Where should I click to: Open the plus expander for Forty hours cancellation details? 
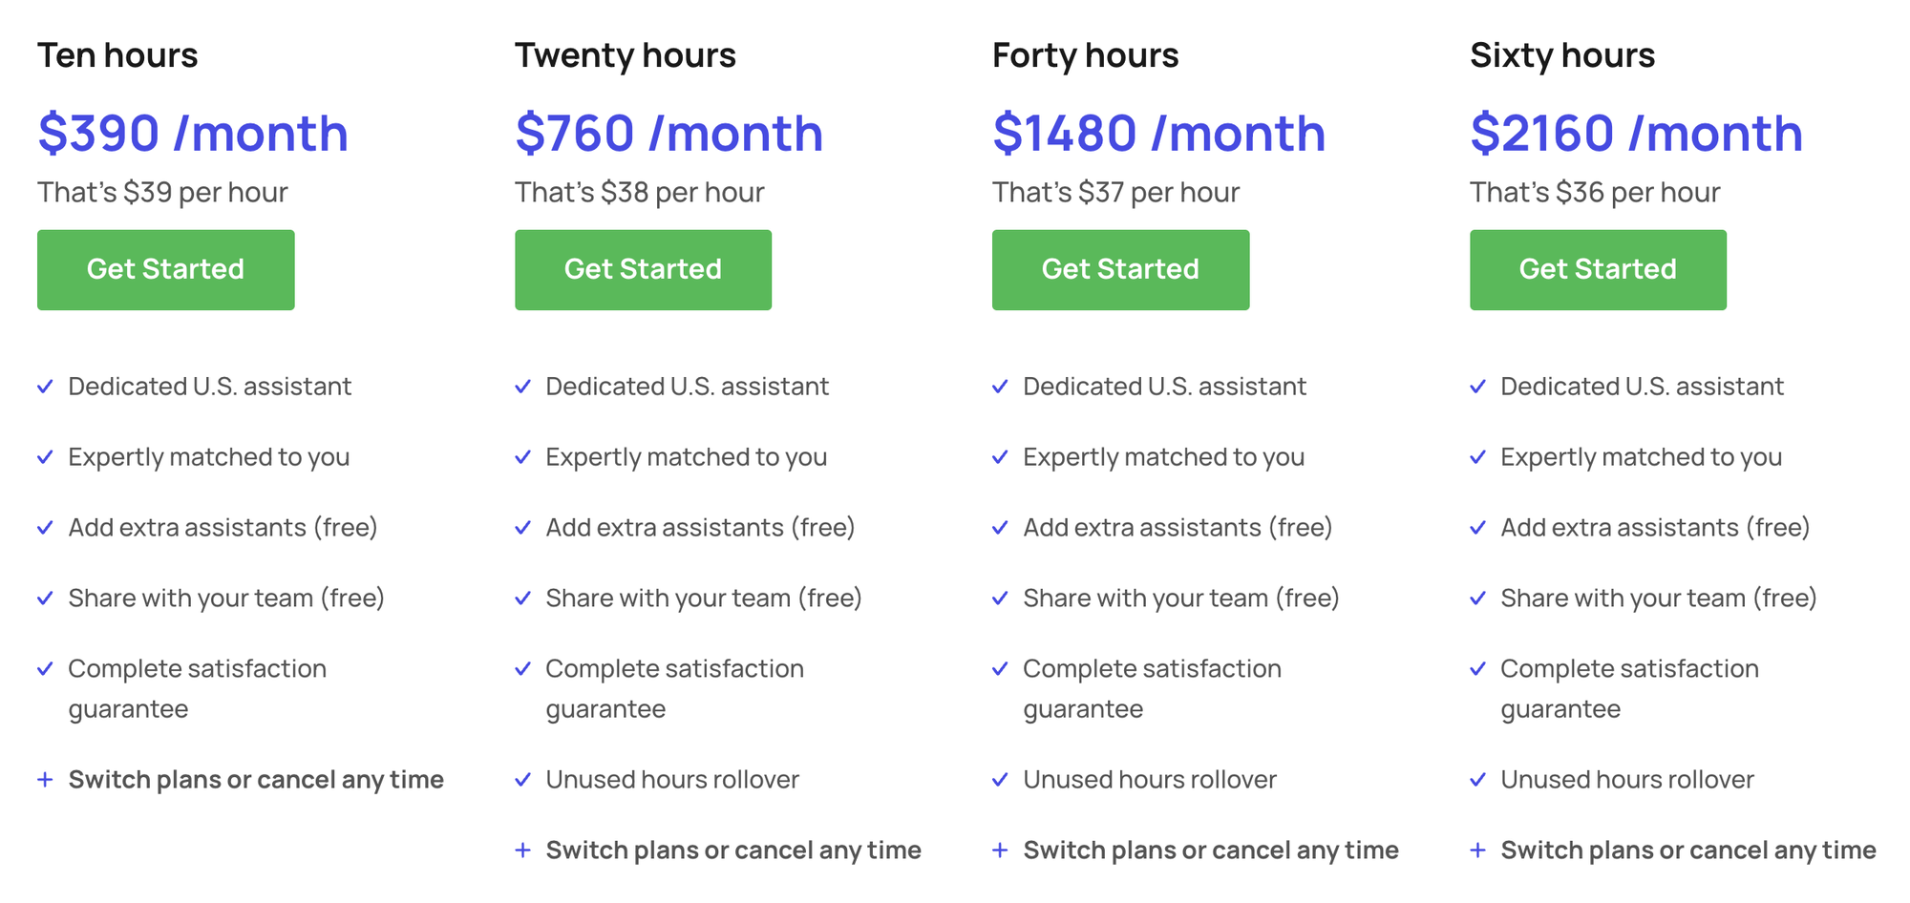pyautogui.click(x=1000, y=850)
